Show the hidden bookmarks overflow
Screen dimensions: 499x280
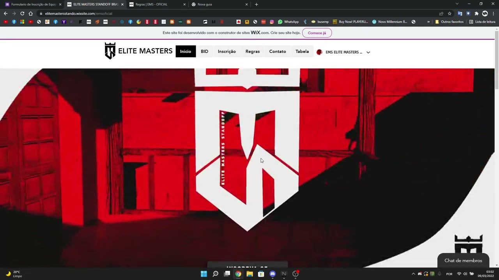click(428, 22)
